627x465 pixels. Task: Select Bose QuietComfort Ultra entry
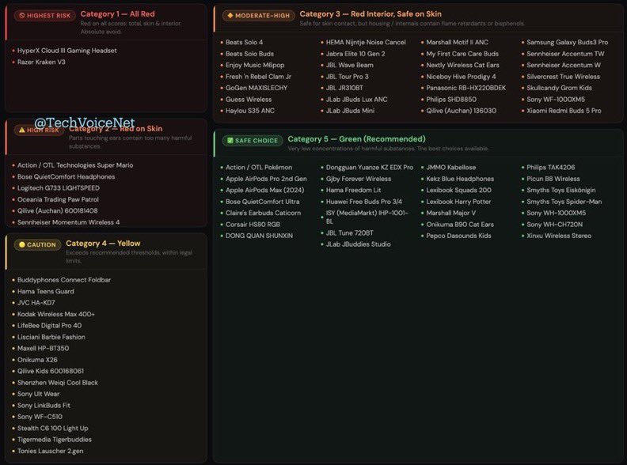point(262,202)
